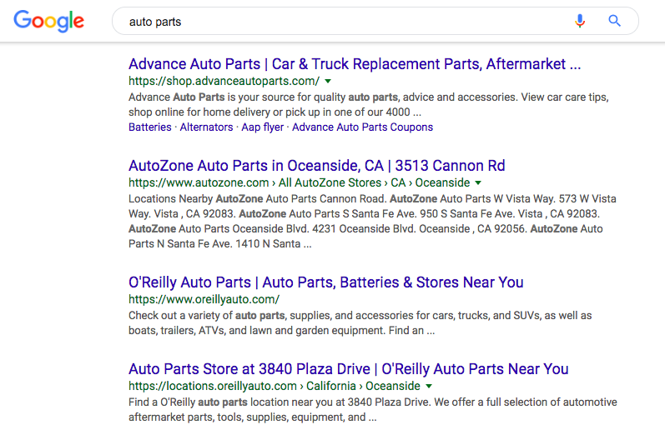Start voice search with microphone icon
Screen dimensions: 665x445
point(580,20)
